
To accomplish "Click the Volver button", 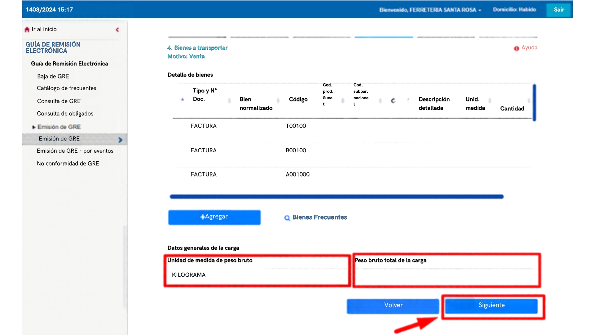I will 393,306.
